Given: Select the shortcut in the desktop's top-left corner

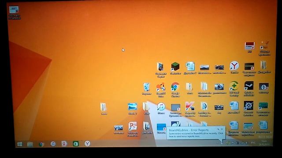Looking at the screenshot, I should tap(14, 13).
